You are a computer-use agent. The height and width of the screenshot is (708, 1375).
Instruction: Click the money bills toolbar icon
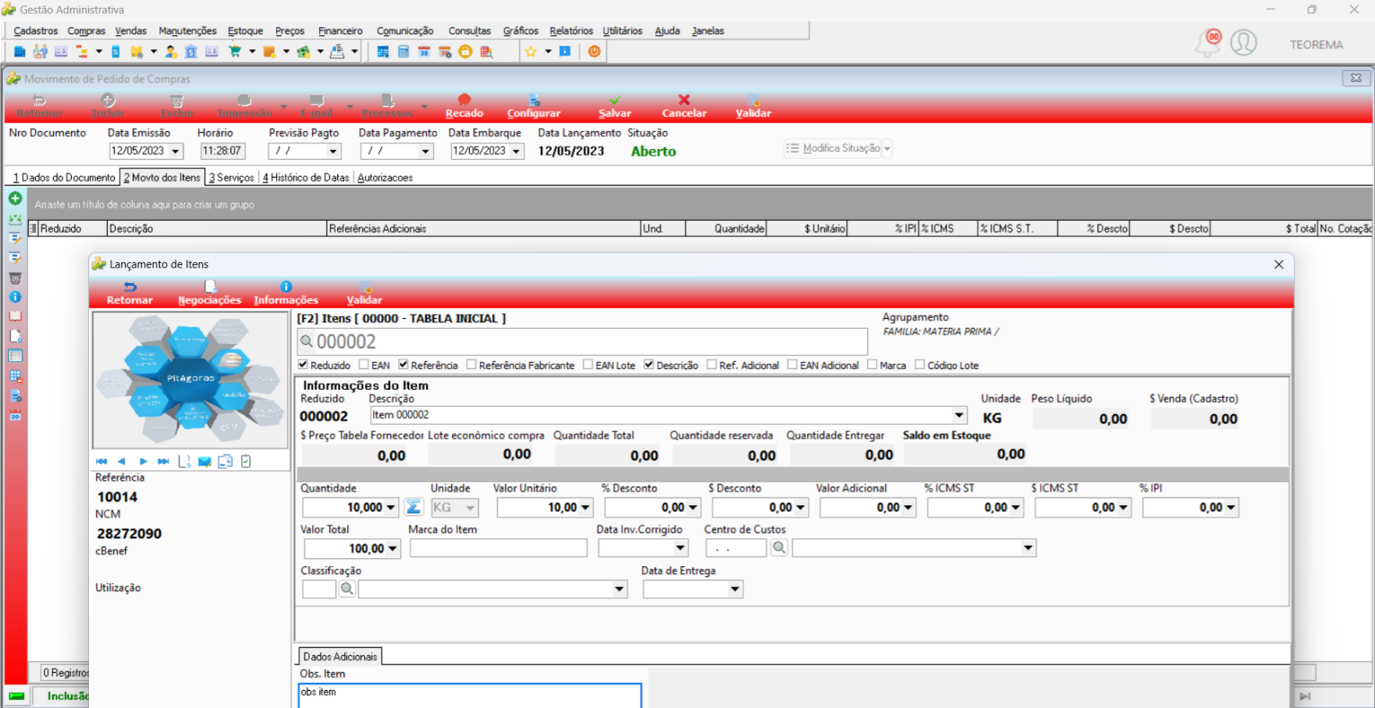[304, 51]
